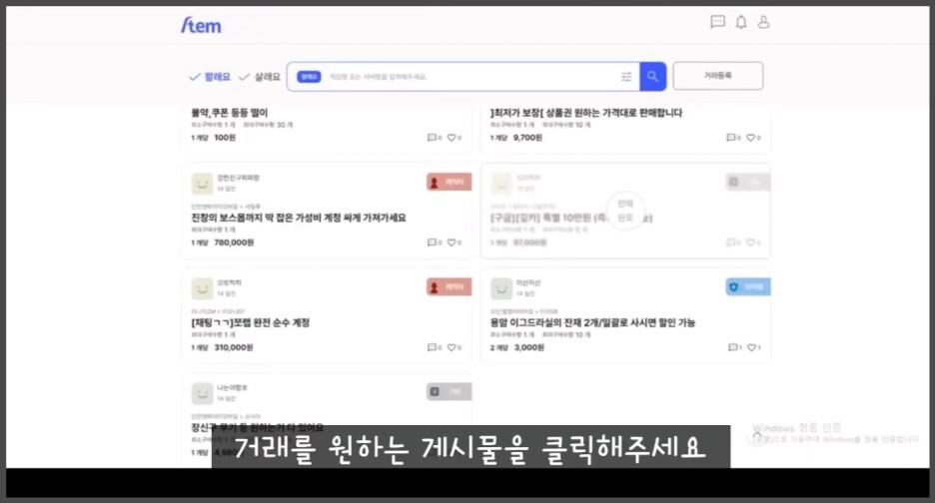This screenshot has width=935, height=503.
Task: Open the notification bell
Action: pyautogui.click(x=740, y=22)
